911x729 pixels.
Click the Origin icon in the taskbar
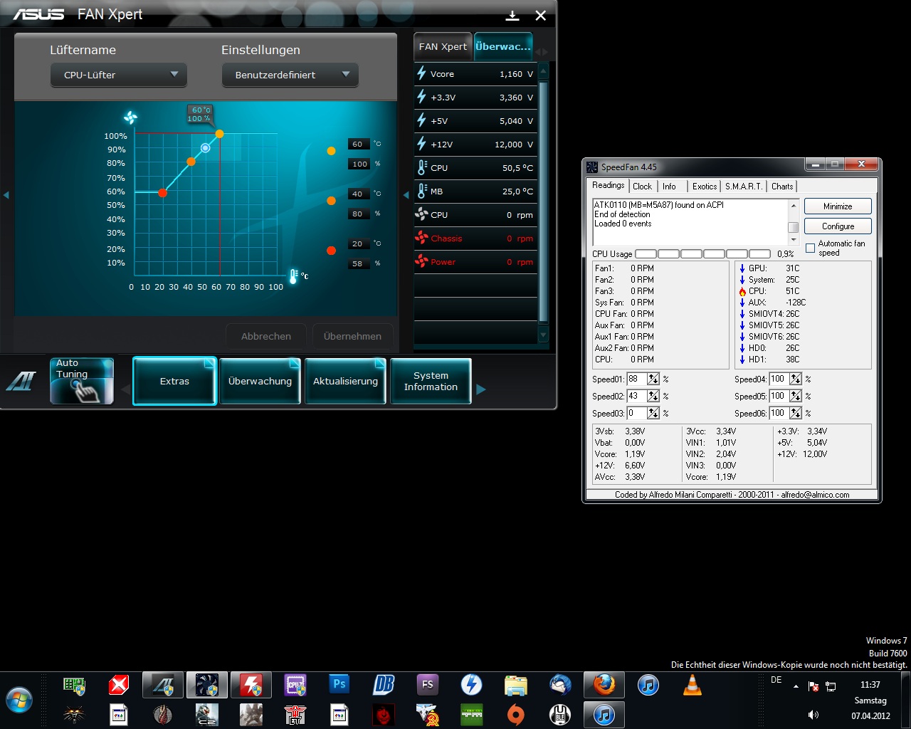tap(516, 714)
